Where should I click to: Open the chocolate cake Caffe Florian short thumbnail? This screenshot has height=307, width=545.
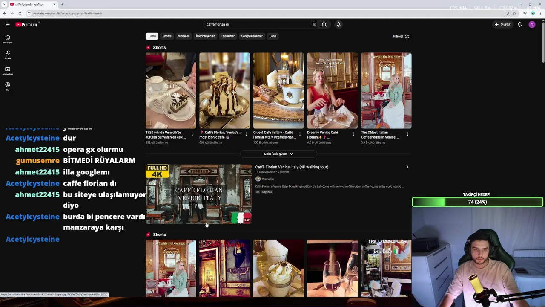171,90
